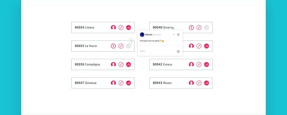Toggle the greyed hand-coin icon on Giverny
This screenshot has height=115, width=287.
(x=206, y=28)
